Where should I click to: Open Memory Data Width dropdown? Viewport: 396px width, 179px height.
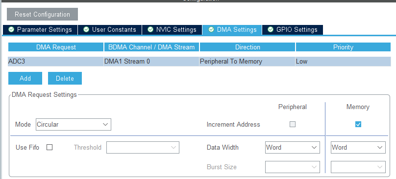tap(358, 148)
